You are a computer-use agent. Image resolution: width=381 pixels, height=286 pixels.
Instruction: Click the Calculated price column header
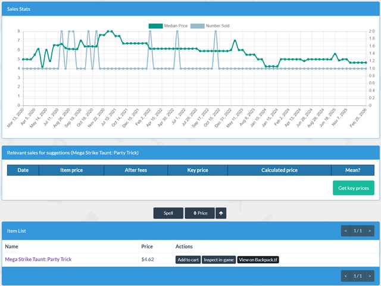tap(279, 170)
